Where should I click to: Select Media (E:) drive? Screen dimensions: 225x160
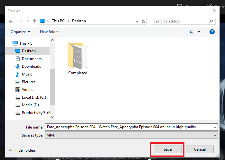click(30, 105)
